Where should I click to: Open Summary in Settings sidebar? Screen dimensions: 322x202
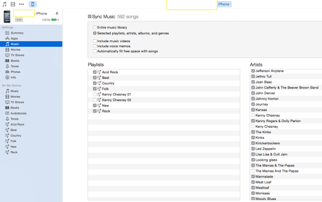31,33
